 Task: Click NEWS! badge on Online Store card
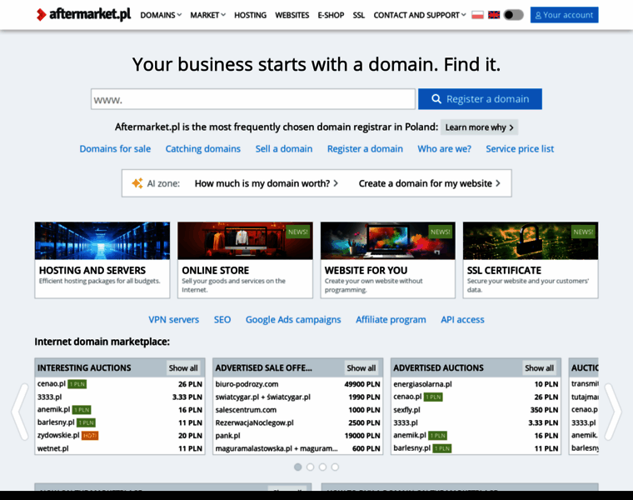[298, 232]
